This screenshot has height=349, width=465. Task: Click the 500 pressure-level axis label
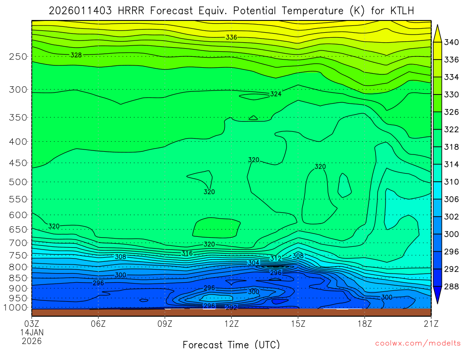(x=18, y=182)
